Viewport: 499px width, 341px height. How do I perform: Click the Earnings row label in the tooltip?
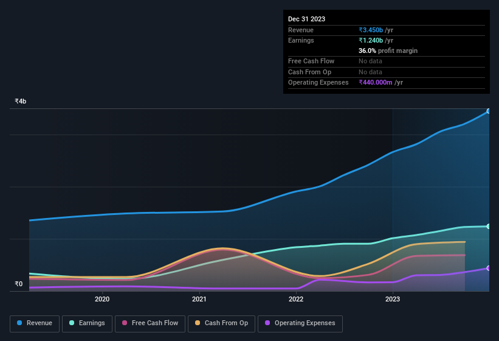pos(301,40)
